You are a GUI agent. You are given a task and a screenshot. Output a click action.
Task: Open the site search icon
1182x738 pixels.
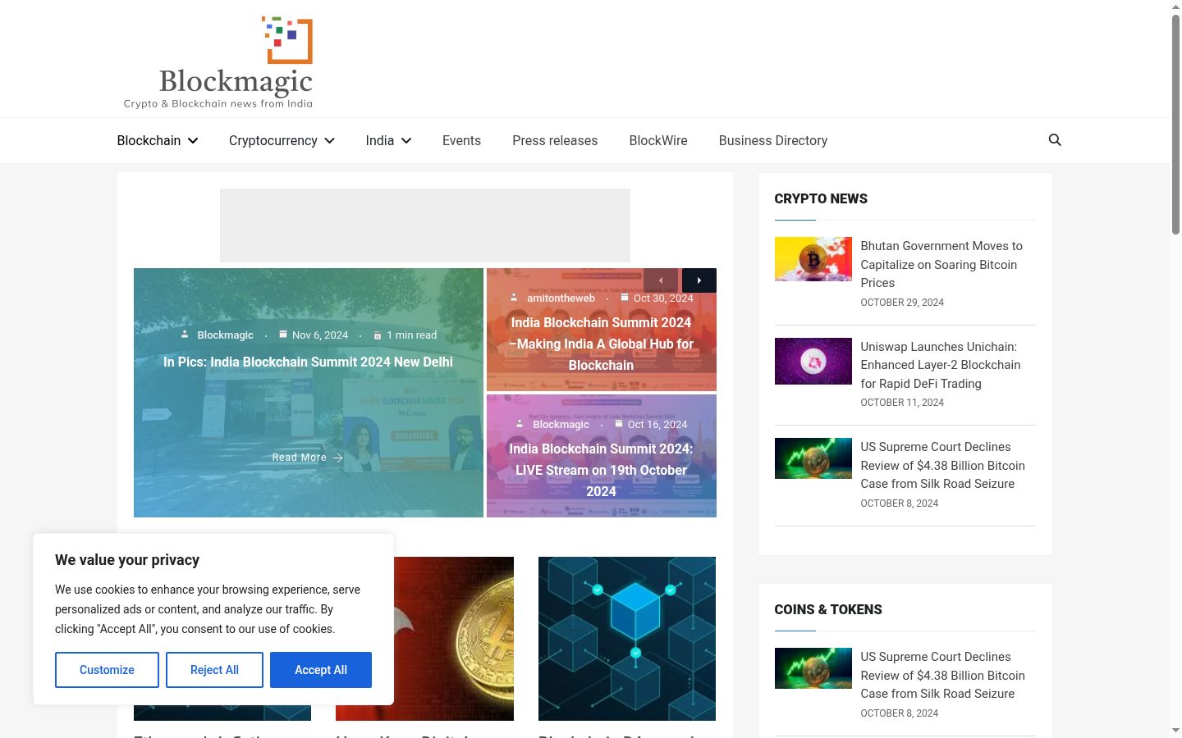[1055, 140]
